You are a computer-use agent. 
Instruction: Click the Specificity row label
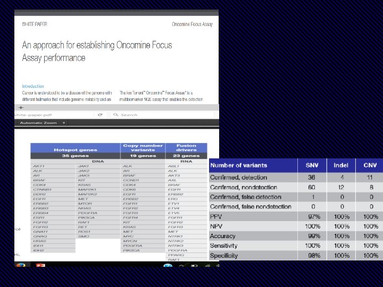[224, 256]
